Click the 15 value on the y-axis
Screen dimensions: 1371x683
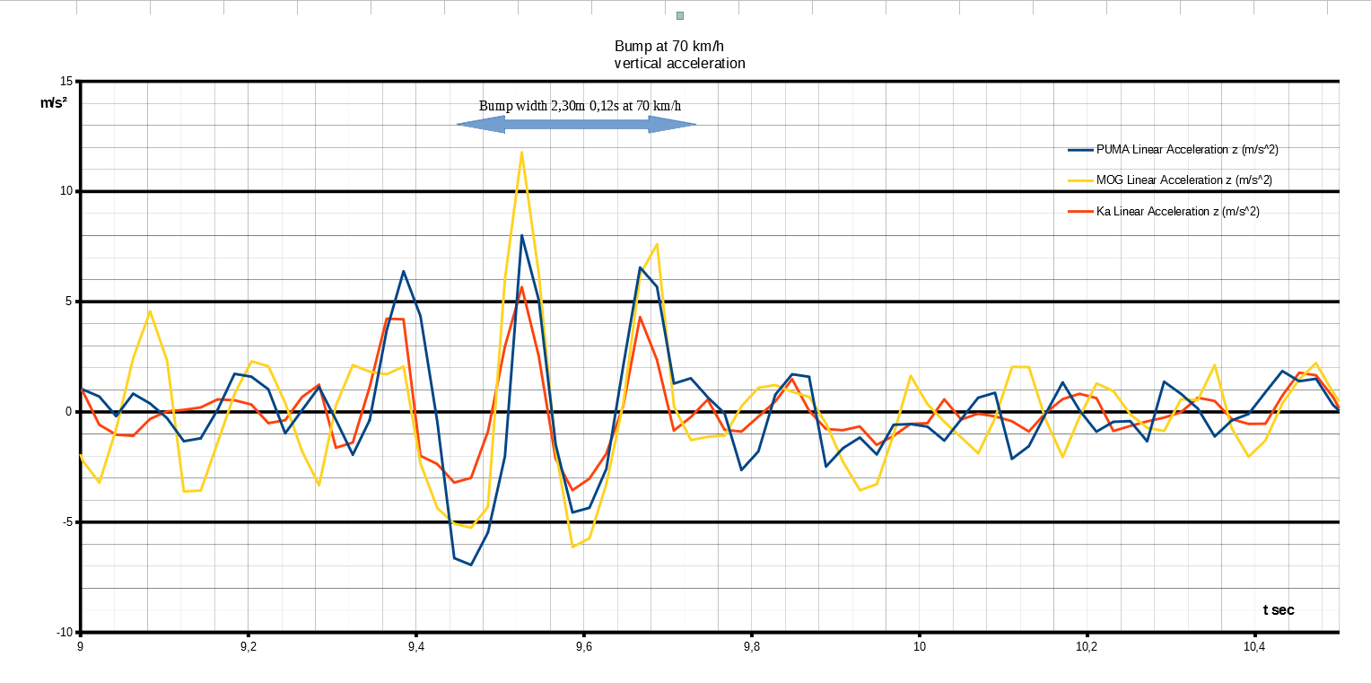pos(65,82)
